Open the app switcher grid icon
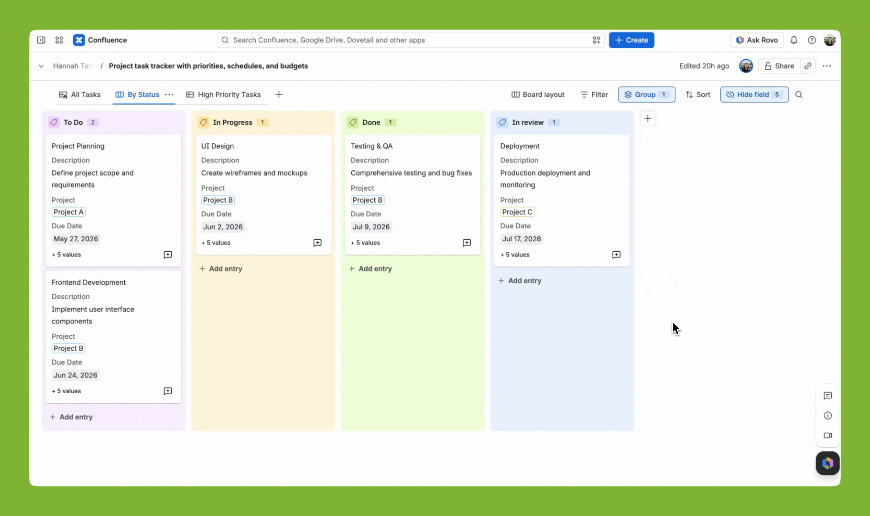Image resolution: width=870 pixels, height=516 pixels. 59,40
